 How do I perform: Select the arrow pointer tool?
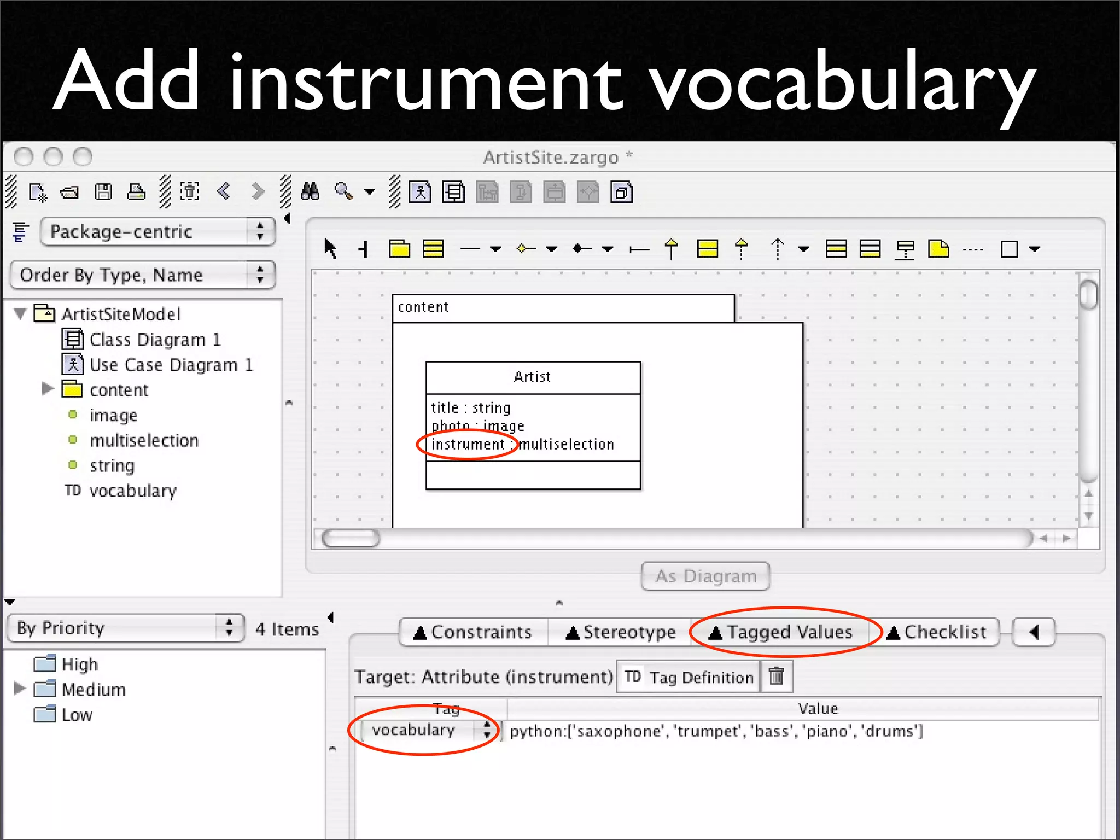(330, 249)
